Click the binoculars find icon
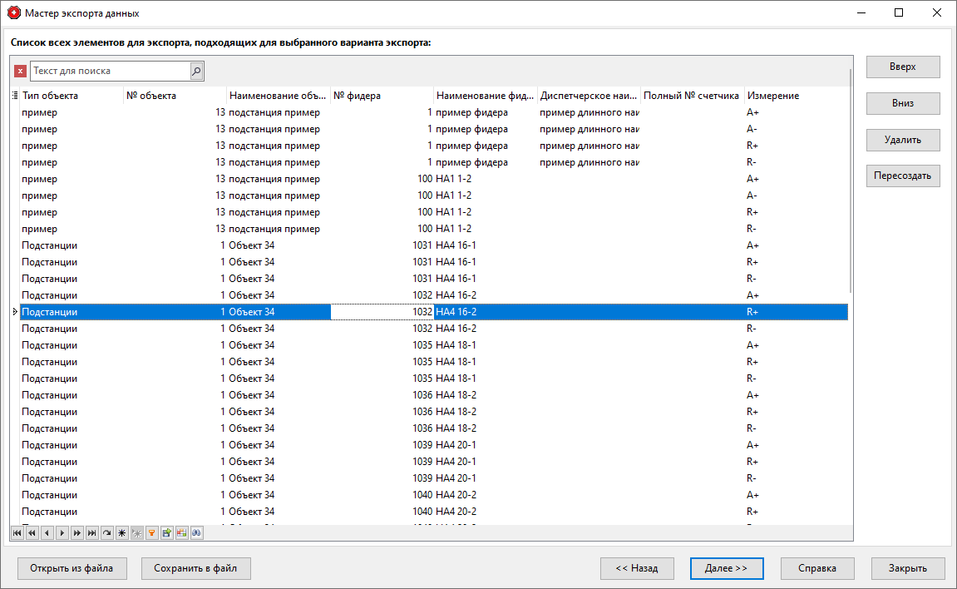 (196, 532)
